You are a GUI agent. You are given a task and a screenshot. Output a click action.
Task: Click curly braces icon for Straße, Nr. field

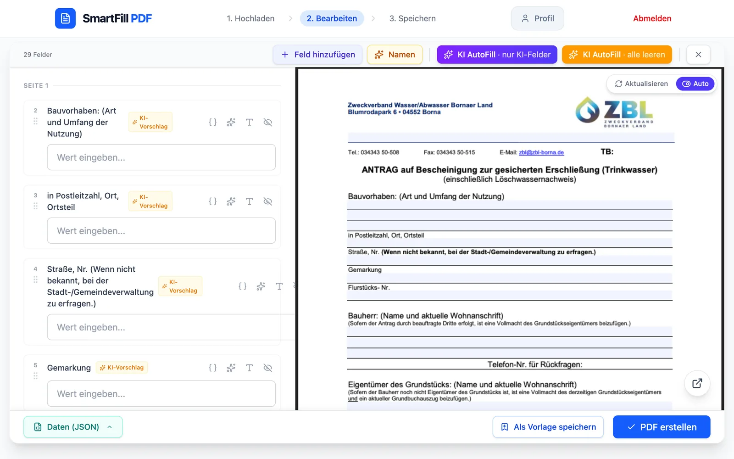pyautogui.click(x=242, y=286)
